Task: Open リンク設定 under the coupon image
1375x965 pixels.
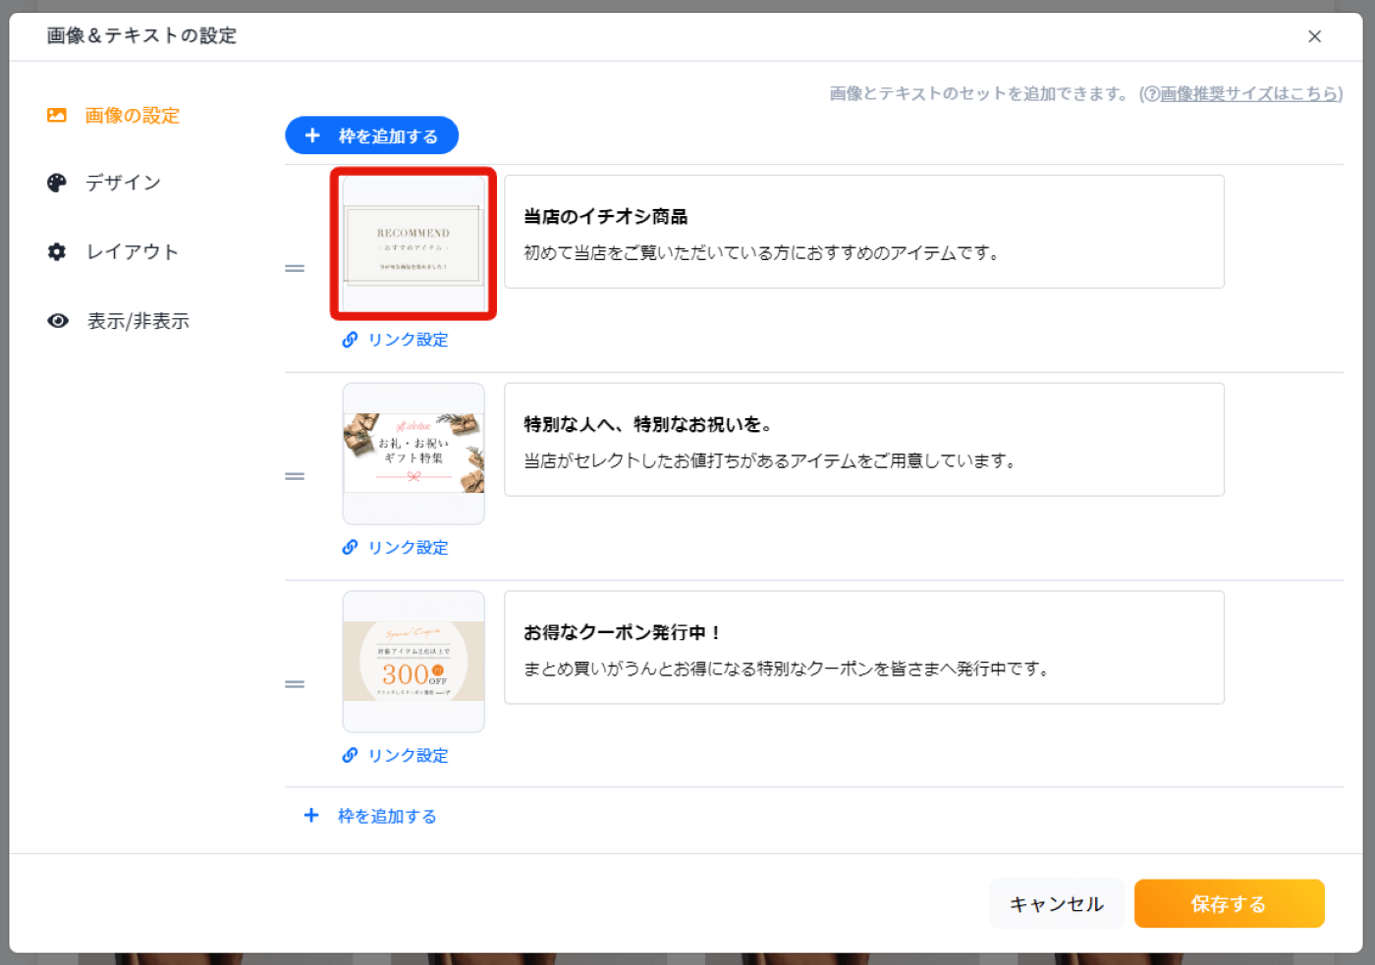Action: click(x=395, y=756)
